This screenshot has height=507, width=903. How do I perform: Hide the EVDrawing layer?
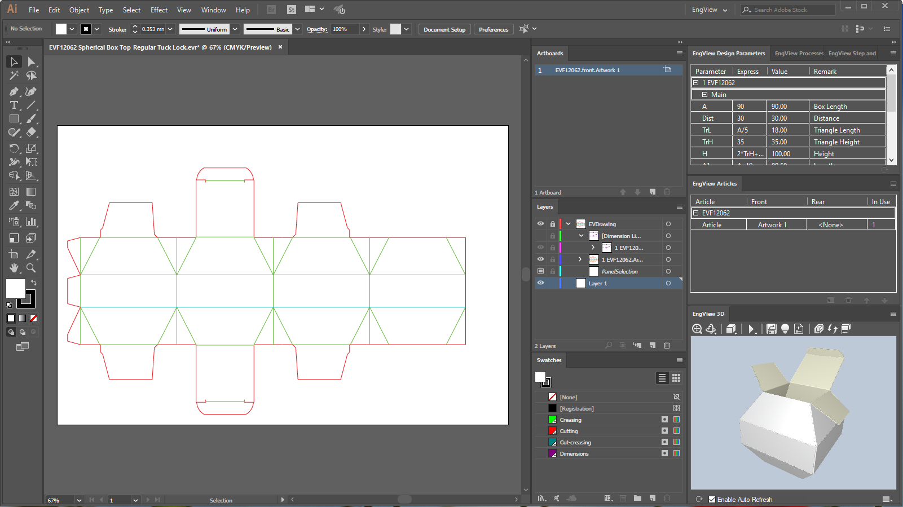pos(540,224)
